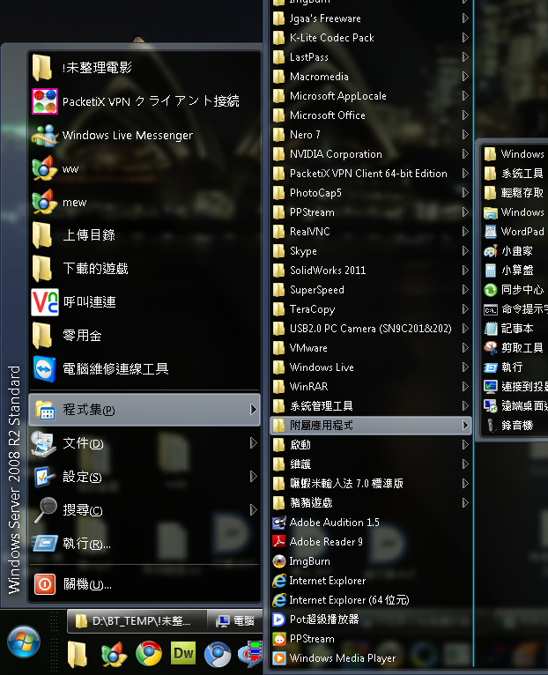Switch to 電腦 taskbar window button

[x=235, y=621]
